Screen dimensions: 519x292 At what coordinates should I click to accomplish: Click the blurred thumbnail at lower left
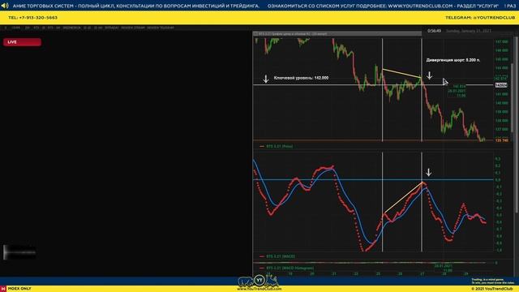[x=19, y=252]
